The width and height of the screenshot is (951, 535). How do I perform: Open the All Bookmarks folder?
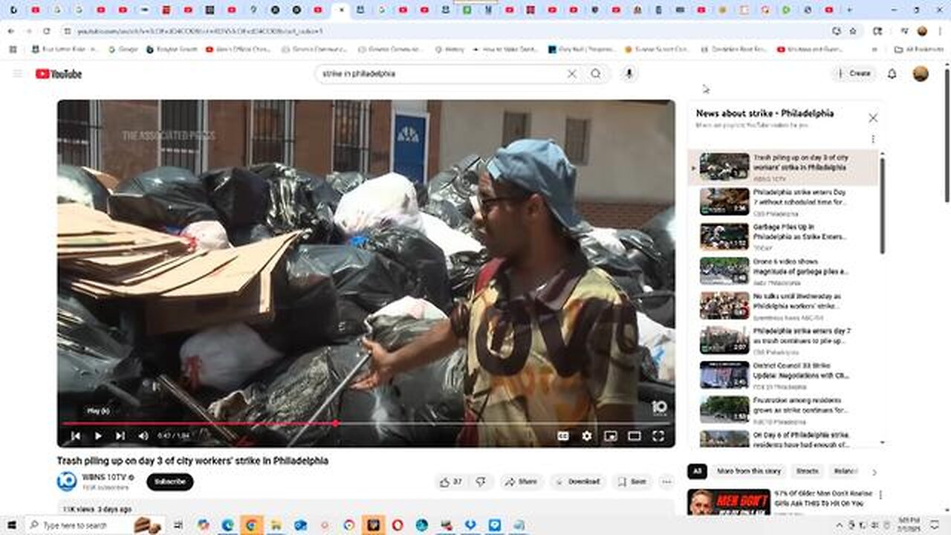pos(919,49)
